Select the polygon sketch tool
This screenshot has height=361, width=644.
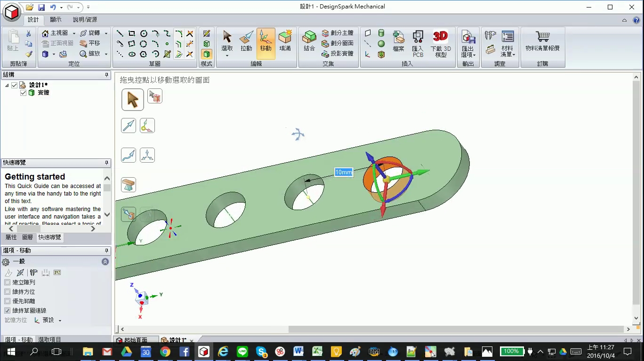click(x=144, y=54)
